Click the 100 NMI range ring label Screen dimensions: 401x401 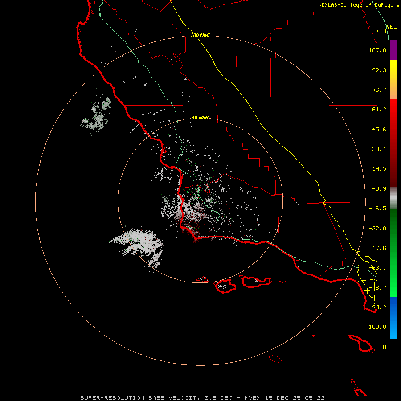coord(200,35)
